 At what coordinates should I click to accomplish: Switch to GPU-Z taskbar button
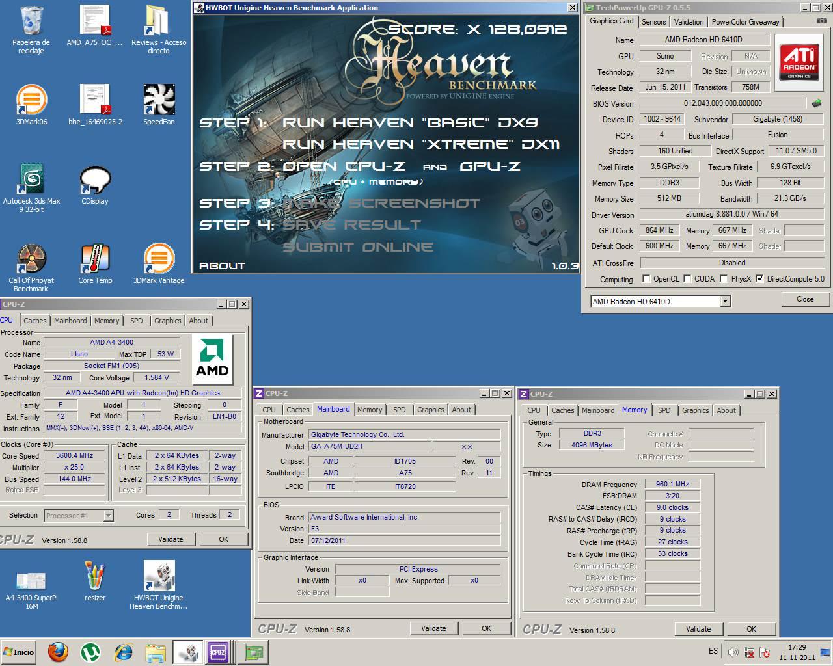(253, 652)
